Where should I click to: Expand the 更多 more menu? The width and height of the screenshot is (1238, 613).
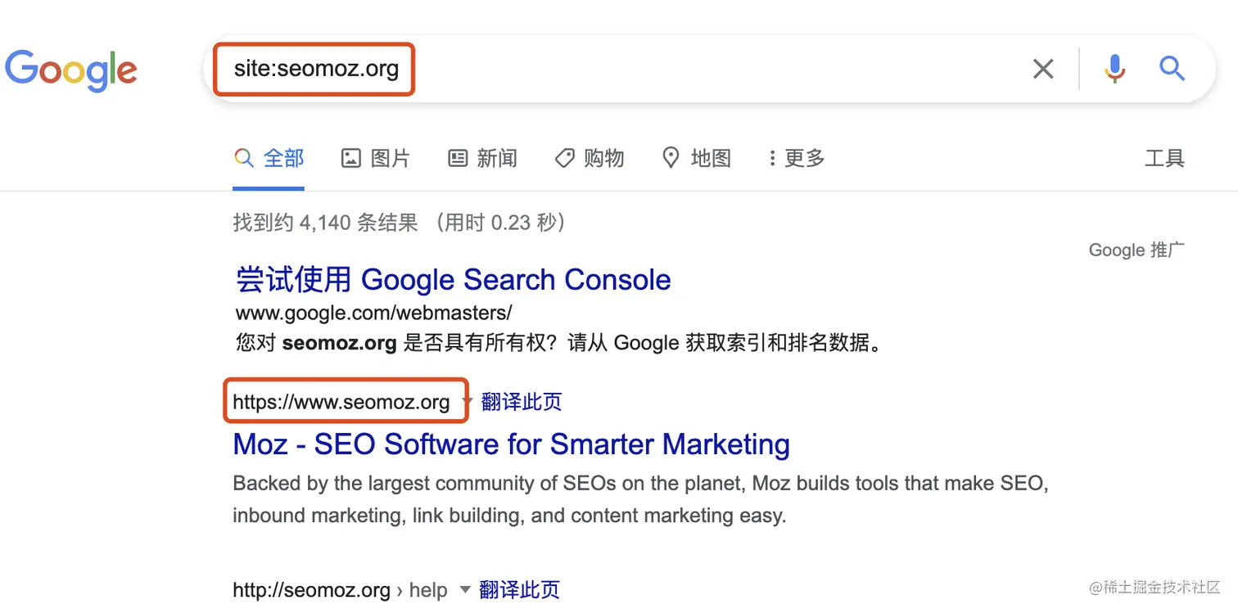[x=797, y=158]
